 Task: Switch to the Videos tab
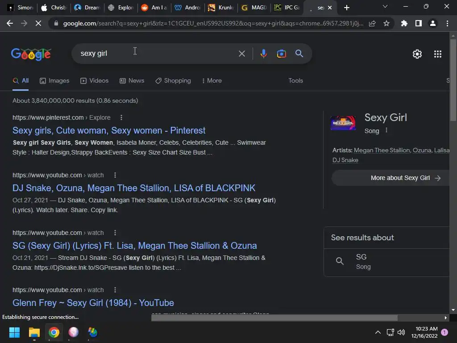(95, 81)
